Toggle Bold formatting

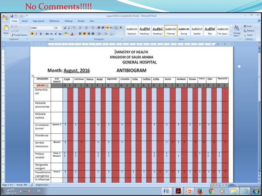pos(32,34)
